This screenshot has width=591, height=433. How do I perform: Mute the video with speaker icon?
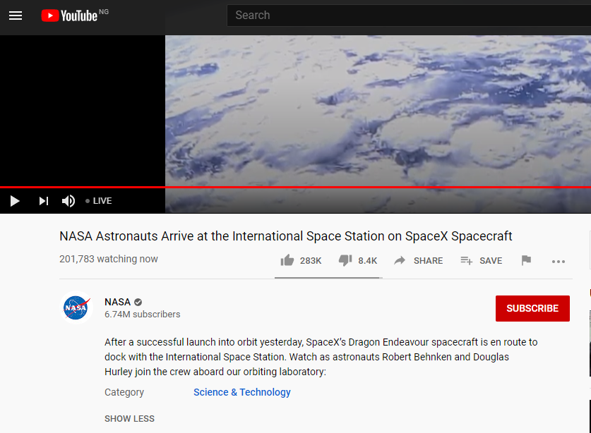tap(68, 201)
